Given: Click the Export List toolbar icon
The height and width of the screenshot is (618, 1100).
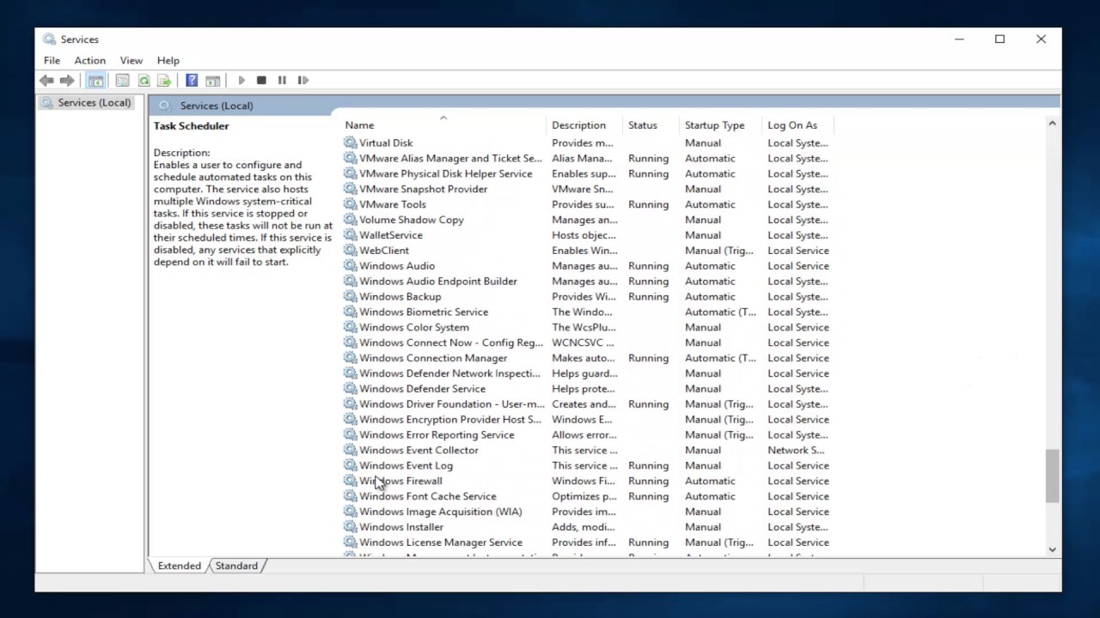Looking at the screenshot, I should coord(164,81).
